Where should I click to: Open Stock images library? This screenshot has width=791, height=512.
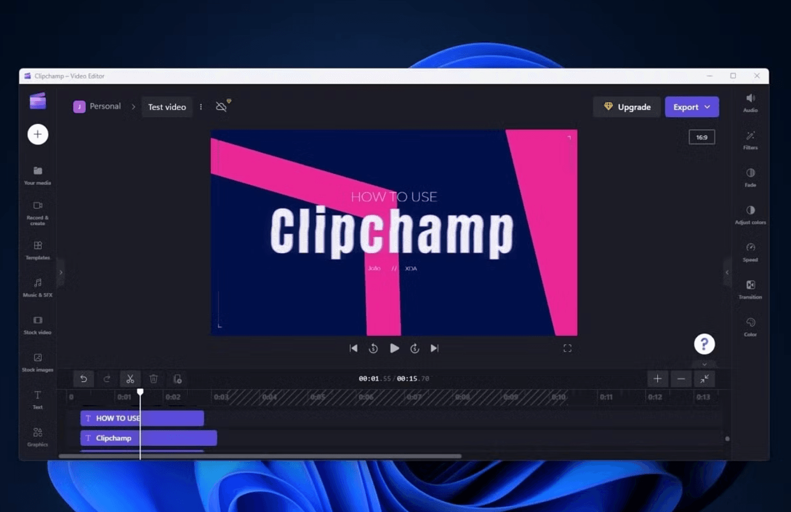click(38, 362)
